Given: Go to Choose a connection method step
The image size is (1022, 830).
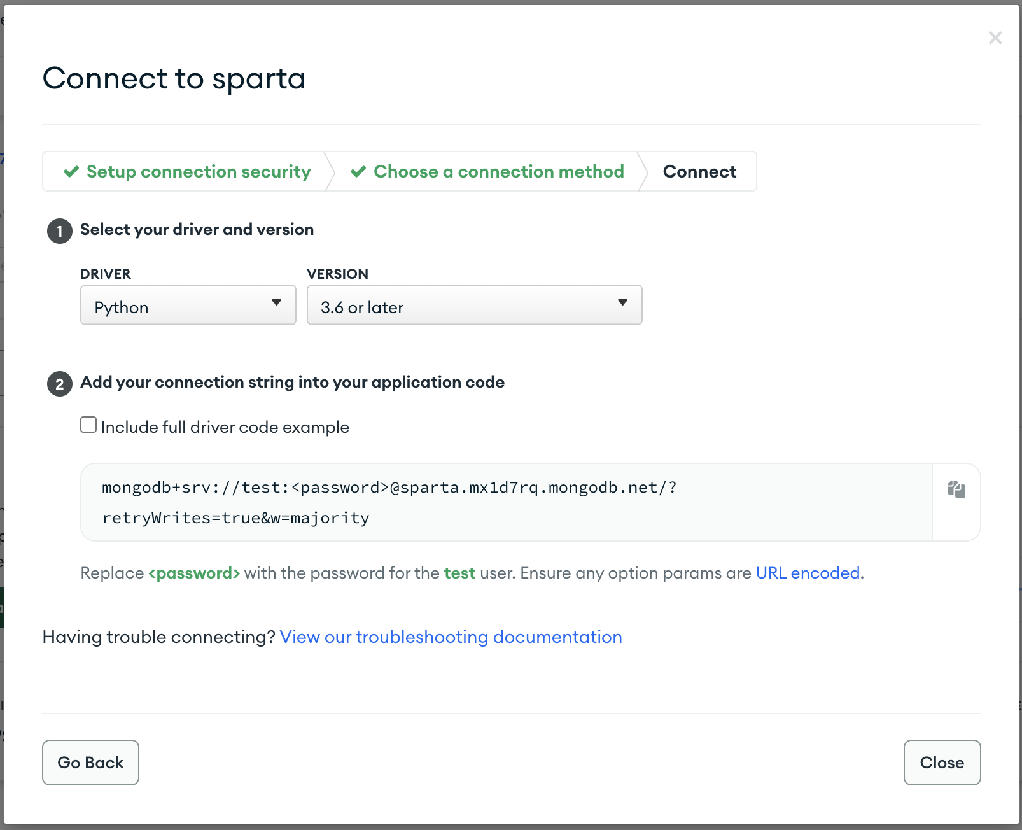Looking at the screenshot, I should (487, 172).
